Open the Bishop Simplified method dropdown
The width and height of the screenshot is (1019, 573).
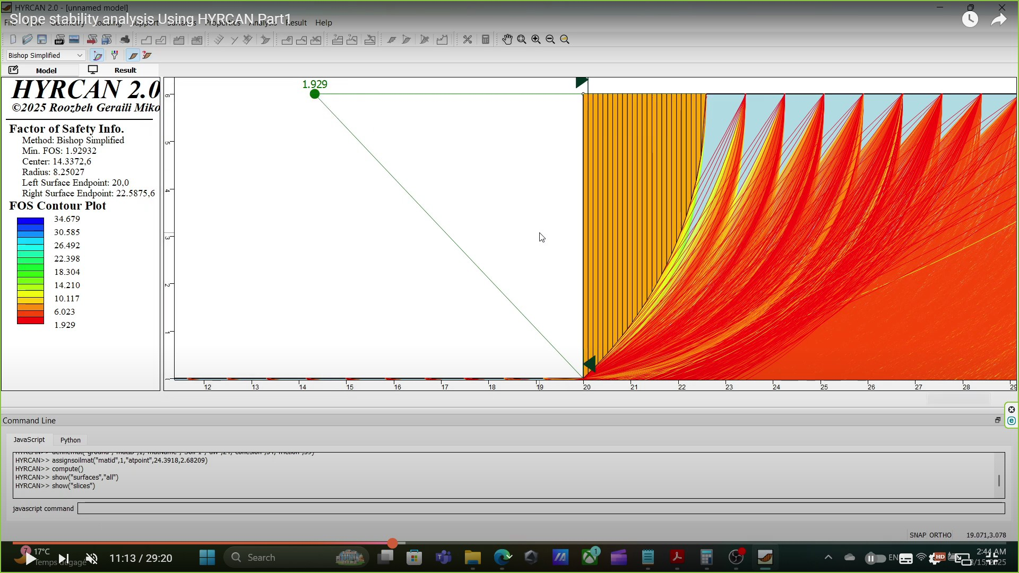point(45,55)
